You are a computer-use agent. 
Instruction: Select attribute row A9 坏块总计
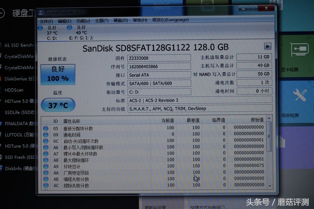click(154, 166)
